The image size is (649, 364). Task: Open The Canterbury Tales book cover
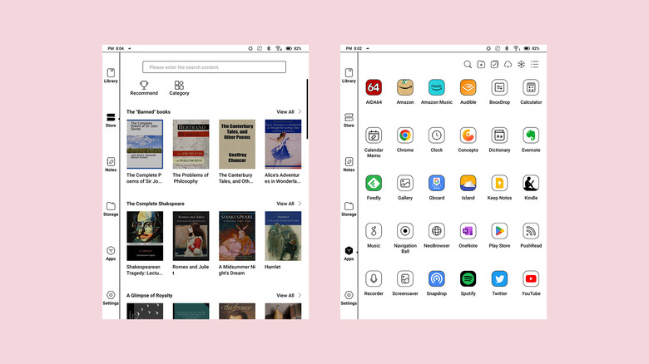click(237, 145)
